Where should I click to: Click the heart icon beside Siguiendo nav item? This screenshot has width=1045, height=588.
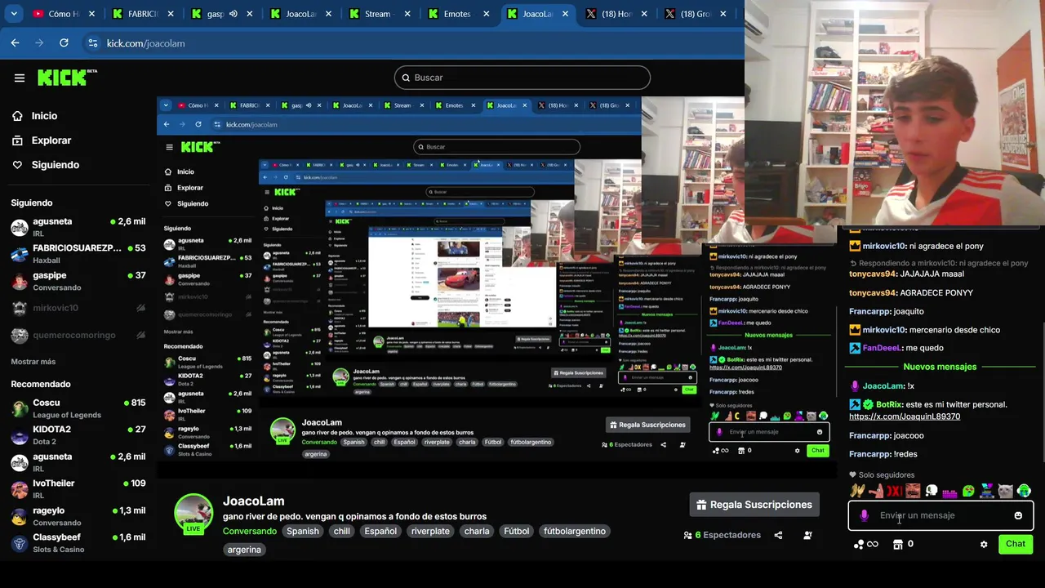point(17,165)
